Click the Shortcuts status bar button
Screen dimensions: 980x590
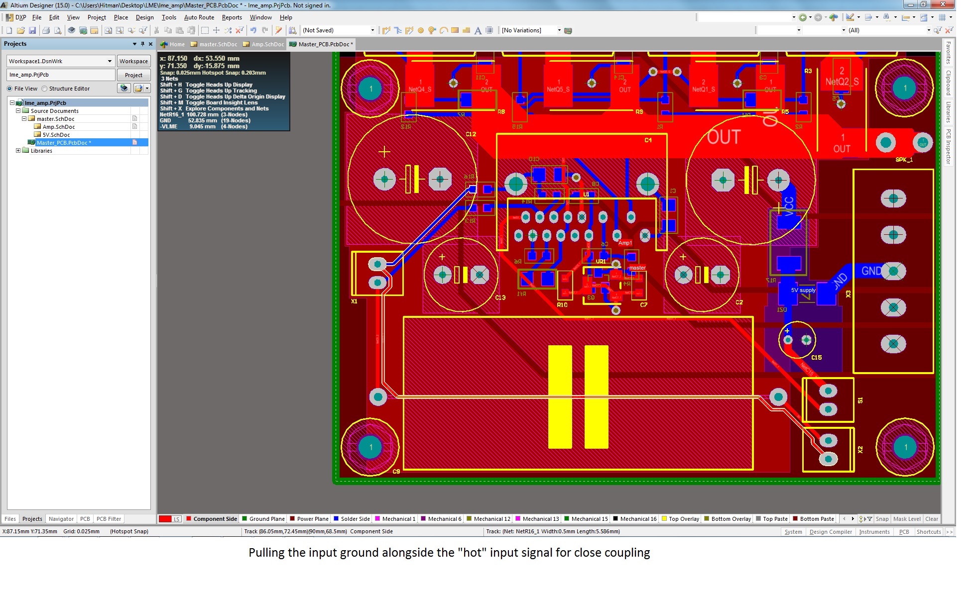[x=928, y=532]
